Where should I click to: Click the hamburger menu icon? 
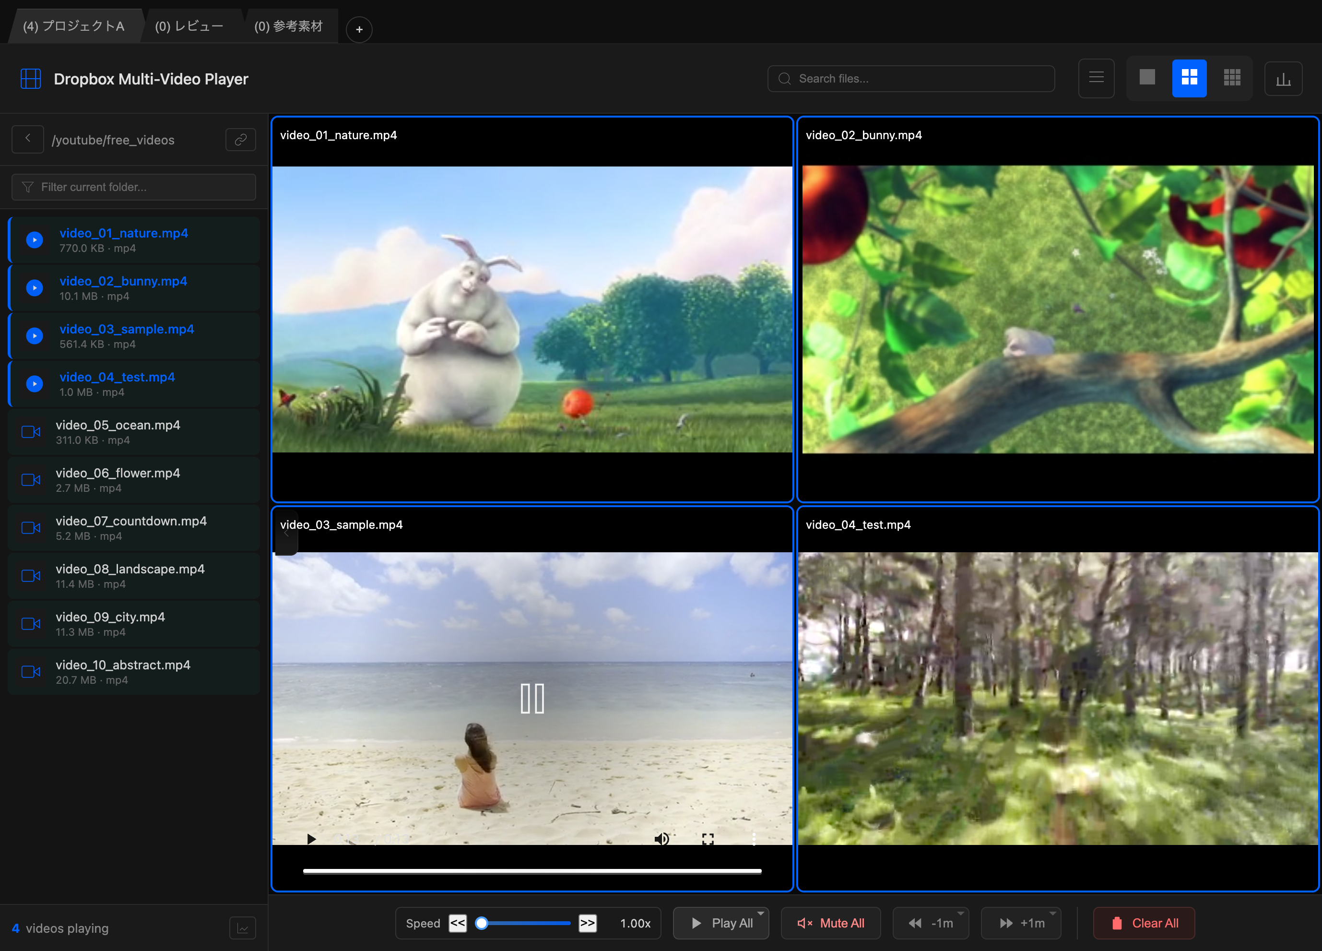coord(1096,78)
